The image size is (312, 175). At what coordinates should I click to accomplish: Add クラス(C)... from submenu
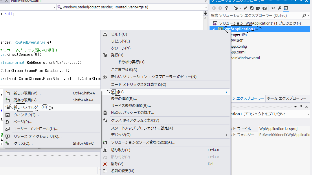pos(52,144)
